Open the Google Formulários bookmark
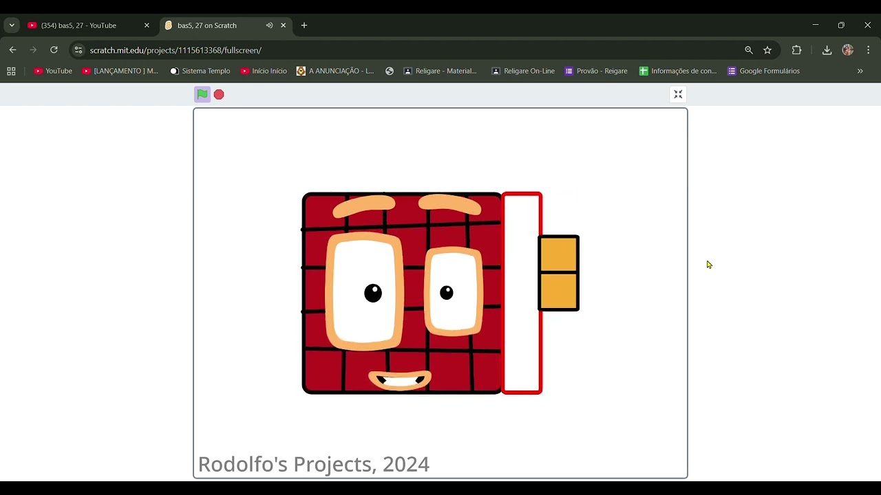Screen dimensions: 881x495 click(764, 71)
